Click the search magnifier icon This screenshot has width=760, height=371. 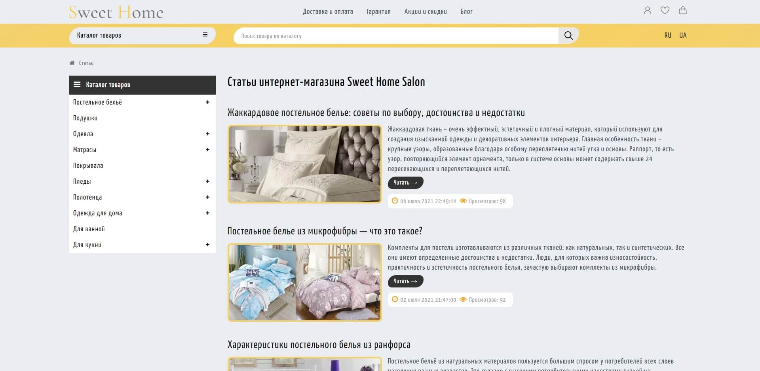coord(568,36)
